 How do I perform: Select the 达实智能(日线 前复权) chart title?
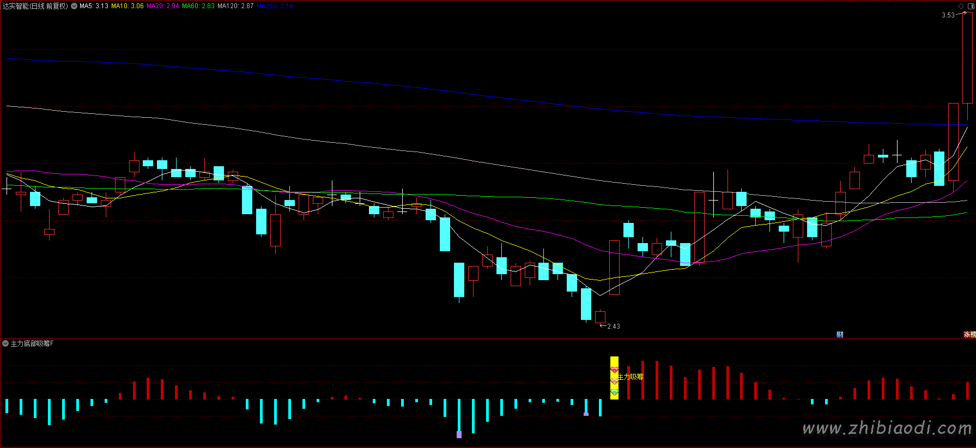point(35,6)
